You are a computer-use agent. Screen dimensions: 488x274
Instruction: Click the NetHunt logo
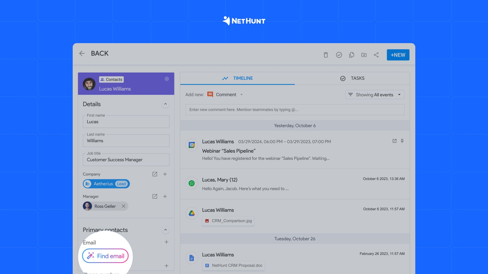click(x=244, y=21)
